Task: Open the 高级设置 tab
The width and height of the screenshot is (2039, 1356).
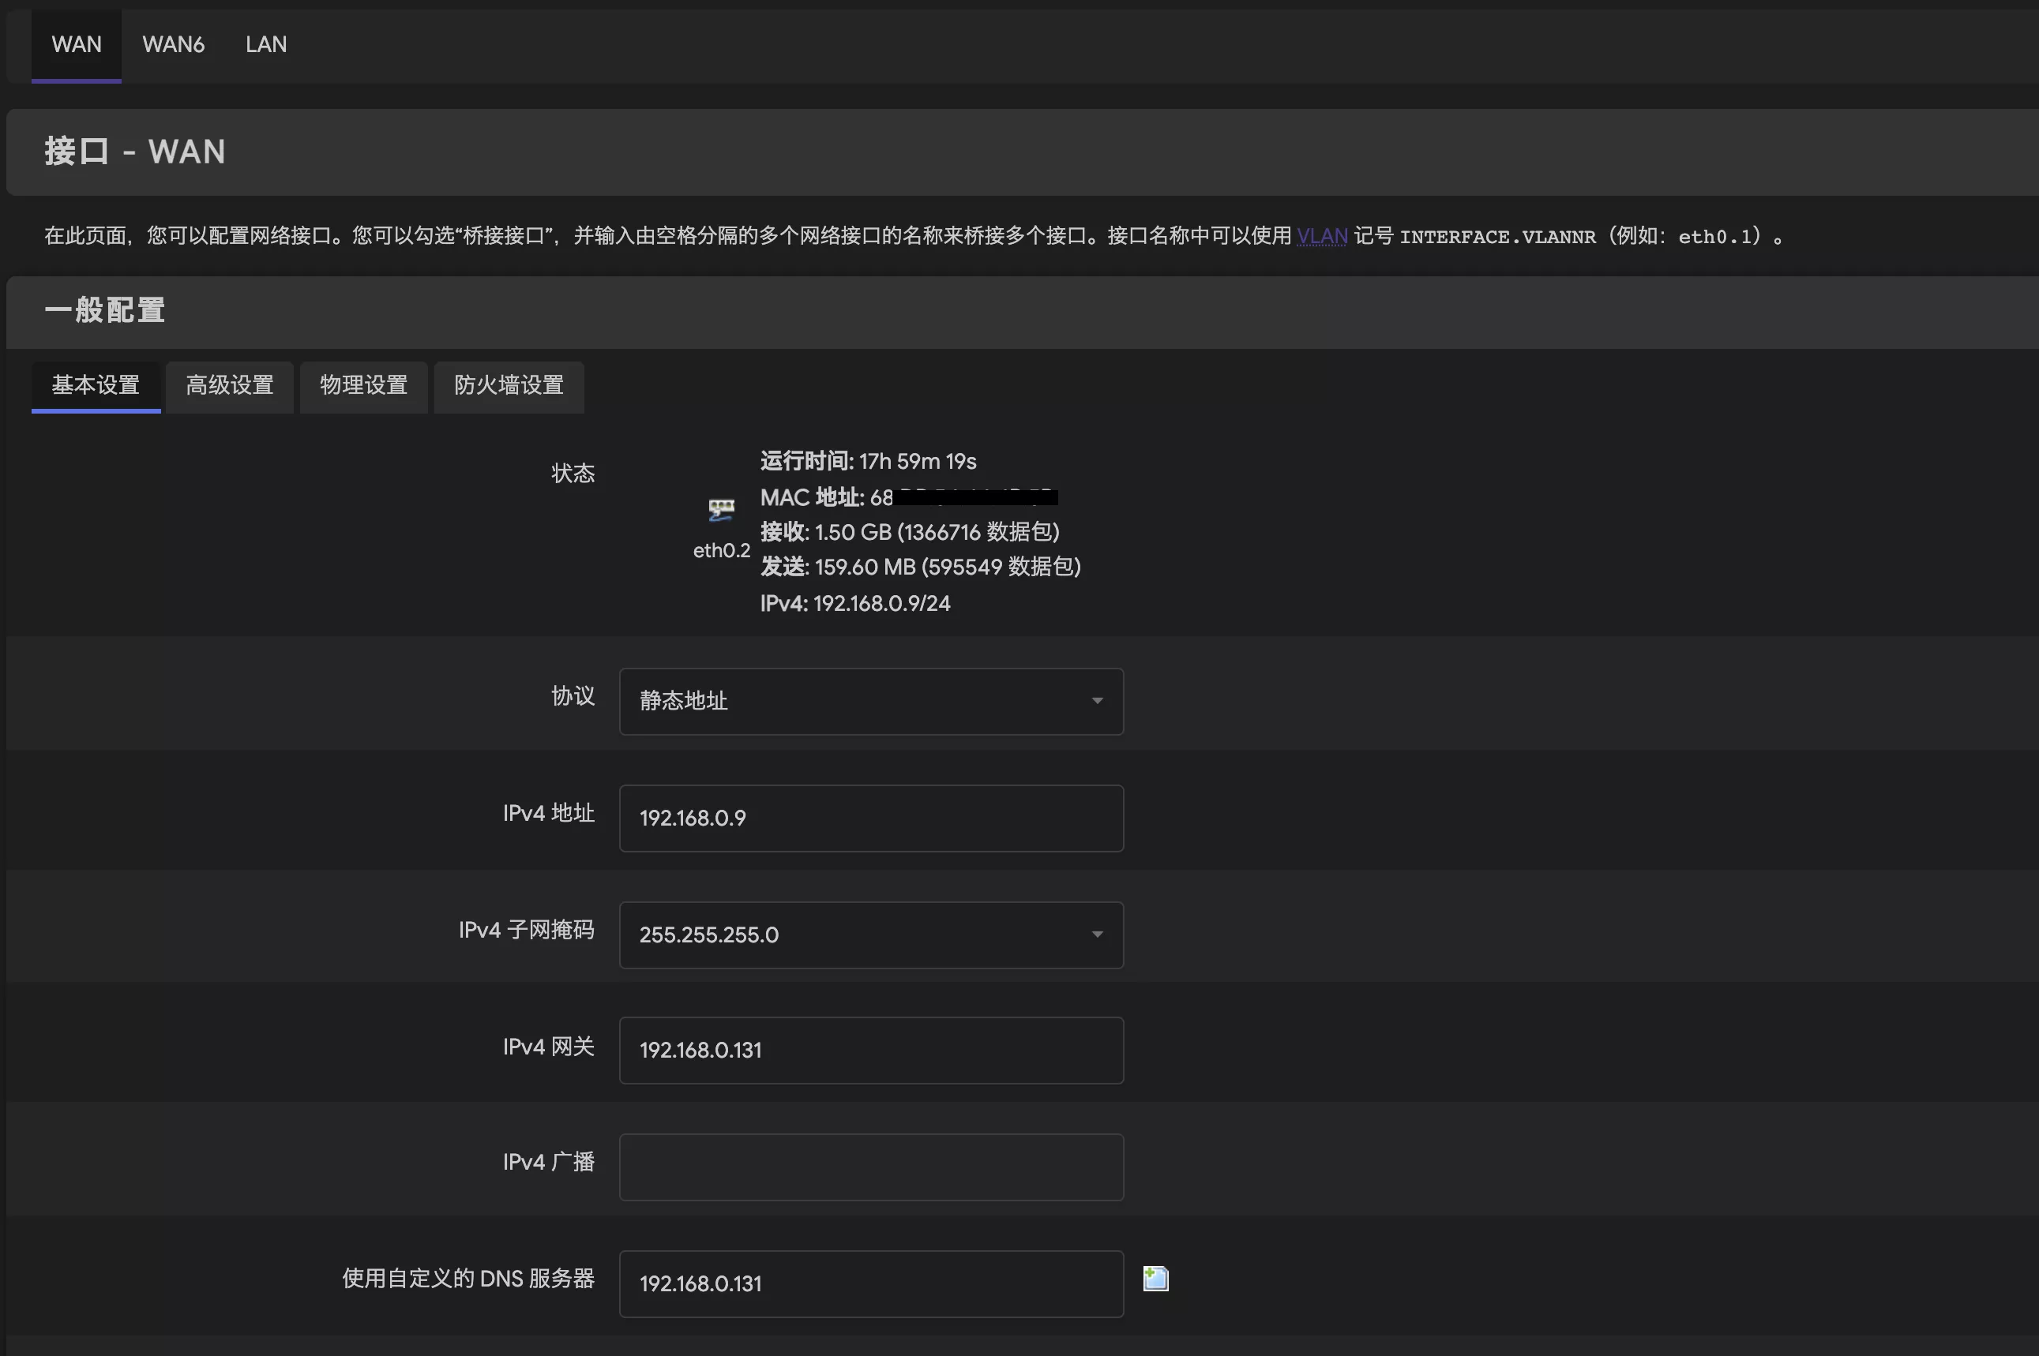Action: tap(229, 385)
